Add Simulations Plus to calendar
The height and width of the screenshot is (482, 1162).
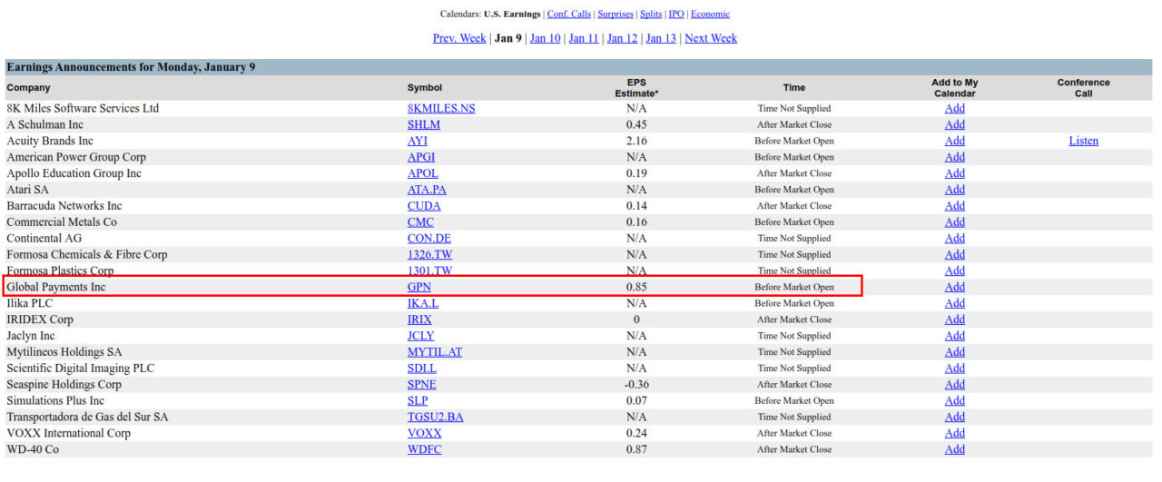955,401
